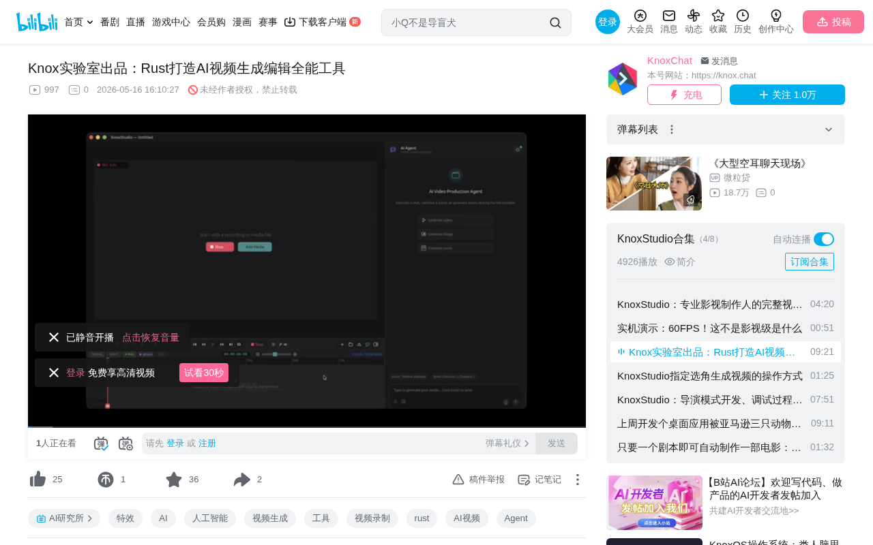Open more actions dots beside 记笔记
Image resolution: width=873 pixels, height=545 pixels.
[578, 480]
